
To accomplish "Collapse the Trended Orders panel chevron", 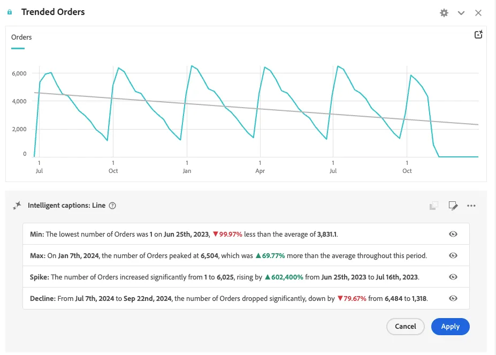I will [461, 13].
